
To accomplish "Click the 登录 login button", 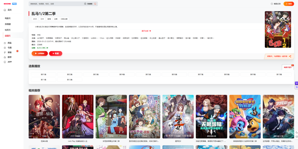I will (289, 4).
